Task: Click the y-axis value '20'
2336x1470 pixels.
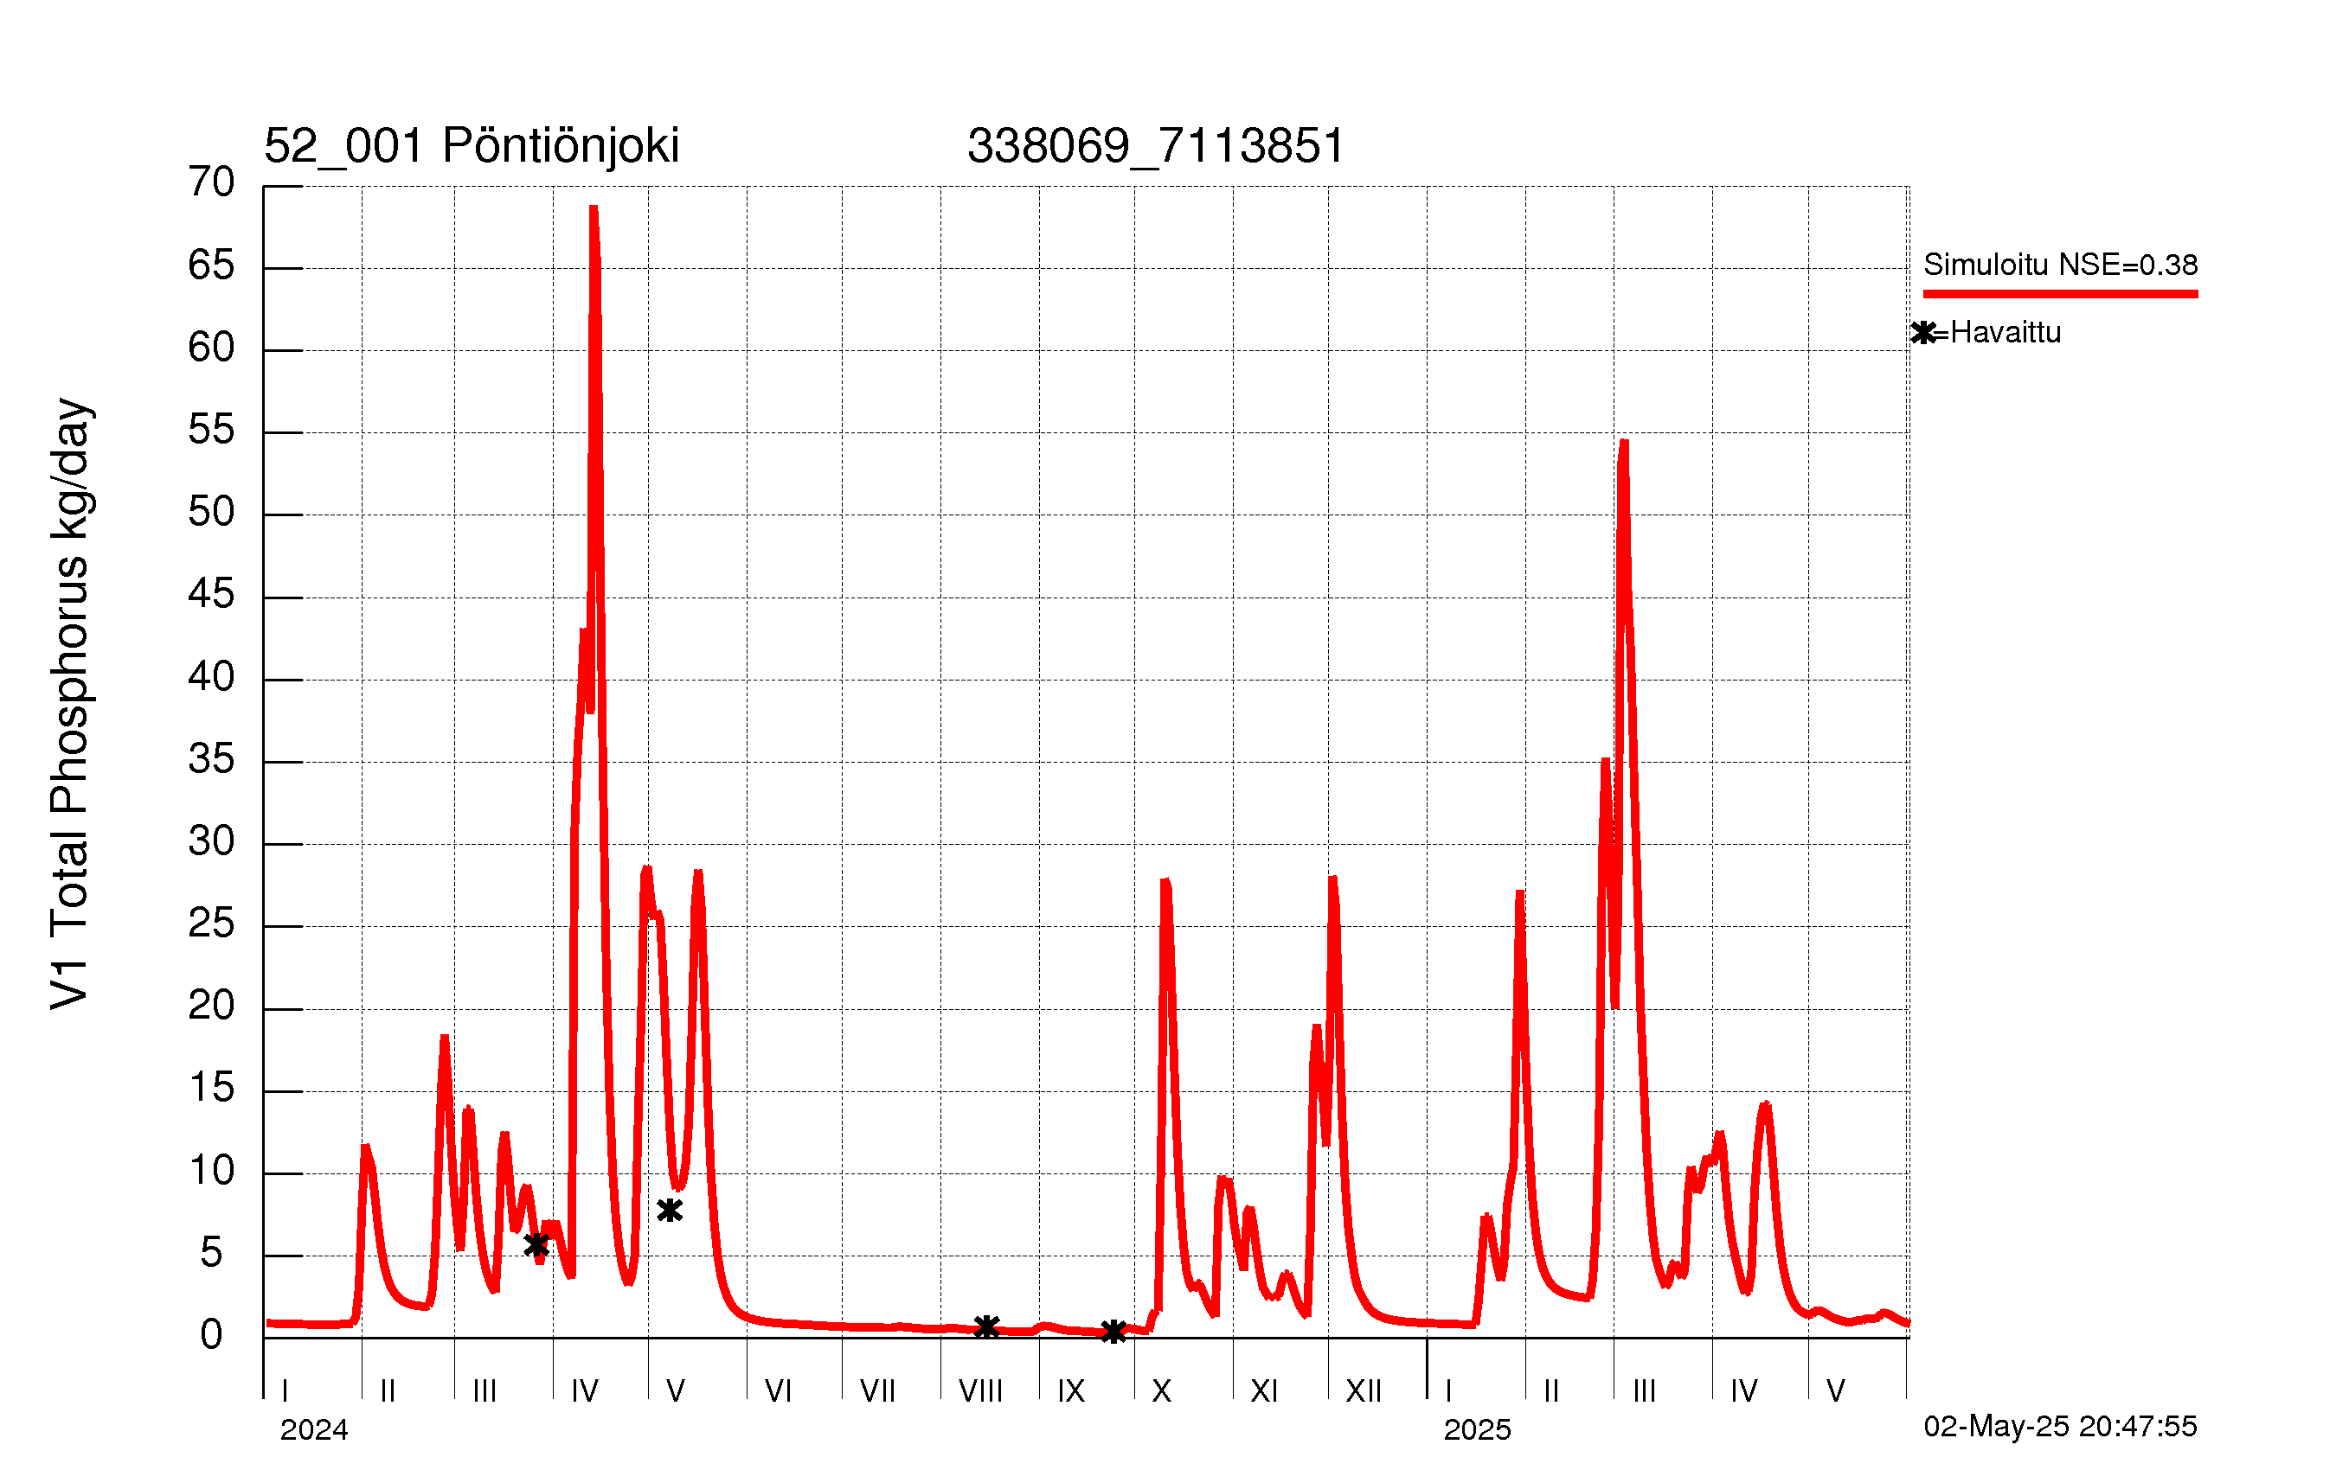Action: tap(211, 1007)
